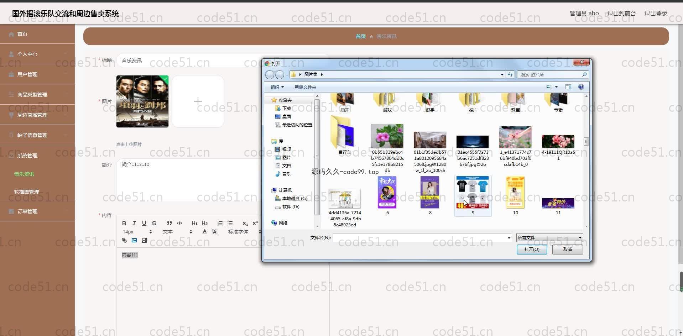The image size is (683, 336).
Task: Open 订单管理 in the sidebar
Action: pyautogui.click(x=37, y=211)
